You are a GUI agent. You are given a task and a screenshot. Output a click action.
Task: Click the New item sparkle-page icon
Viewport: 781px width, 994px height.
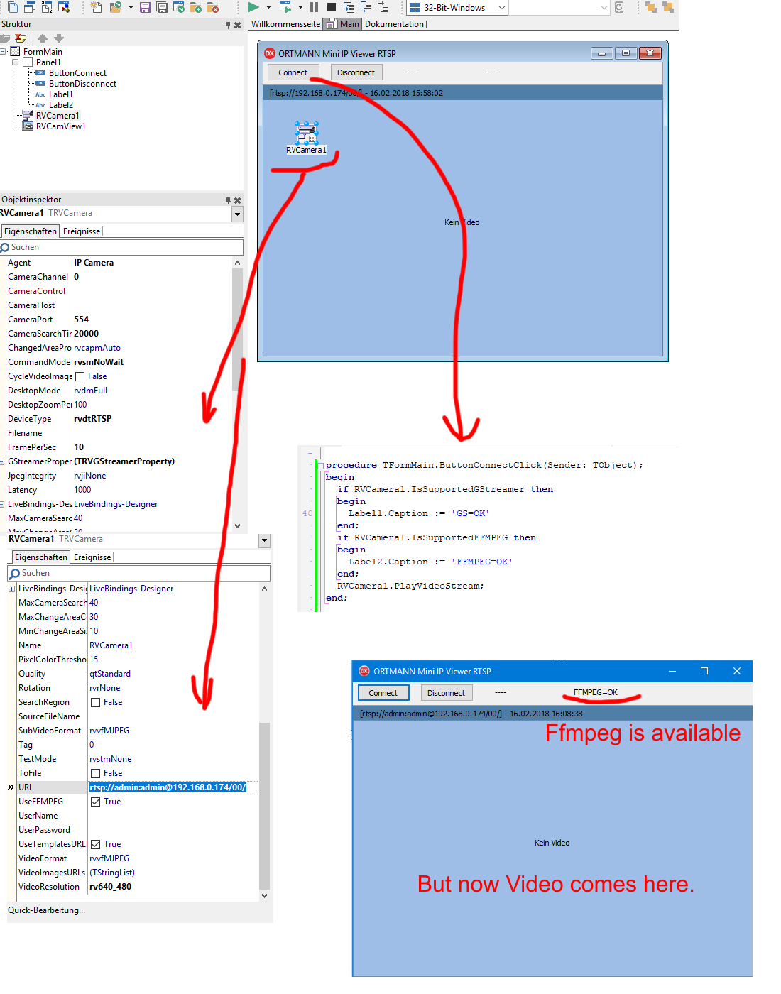97,7
